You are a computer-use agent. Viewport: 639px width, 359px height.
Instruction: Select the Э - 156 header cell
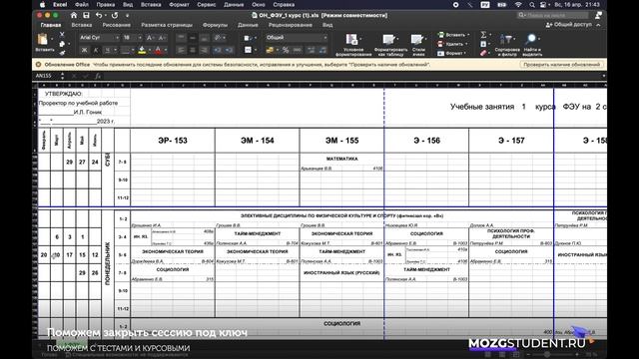[x=426, y=141]
